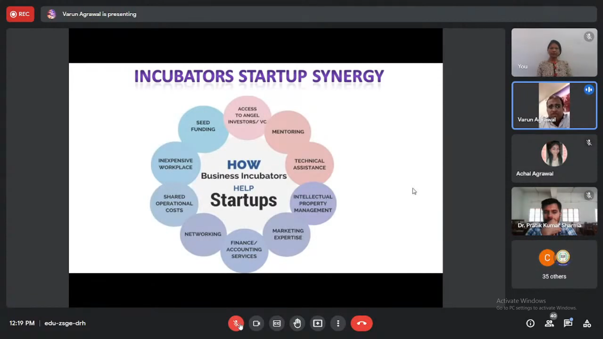603x339 pixels.
Task: Turn on closed captions
Action: [277, 323]
